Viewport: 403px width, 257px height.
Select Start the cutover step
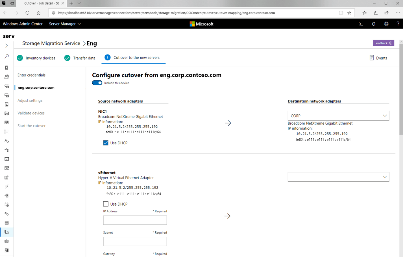31,126
